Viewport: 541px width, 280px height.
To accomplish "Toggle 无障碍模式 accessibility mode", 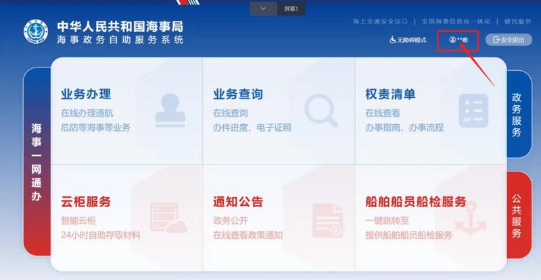I will 408,40.
